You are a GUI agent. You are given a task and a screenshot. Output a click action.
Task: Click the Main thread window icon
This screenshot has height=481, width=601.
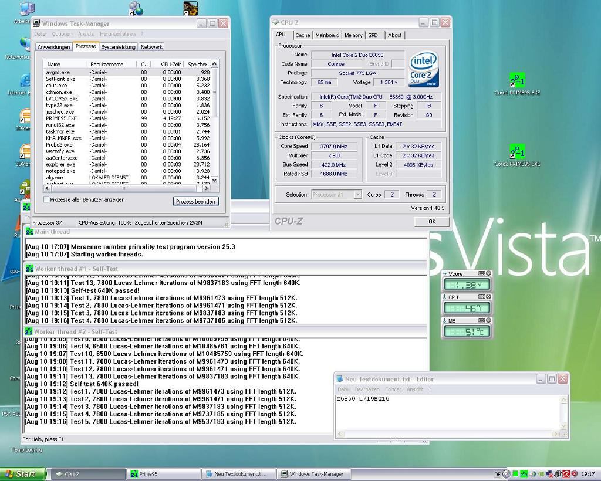[x=29, y=232]
